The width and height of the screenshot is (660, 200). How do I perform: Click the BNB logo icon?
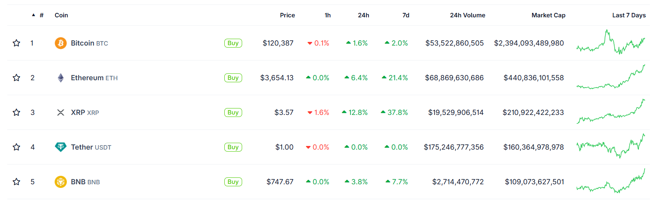coord(61,182)
